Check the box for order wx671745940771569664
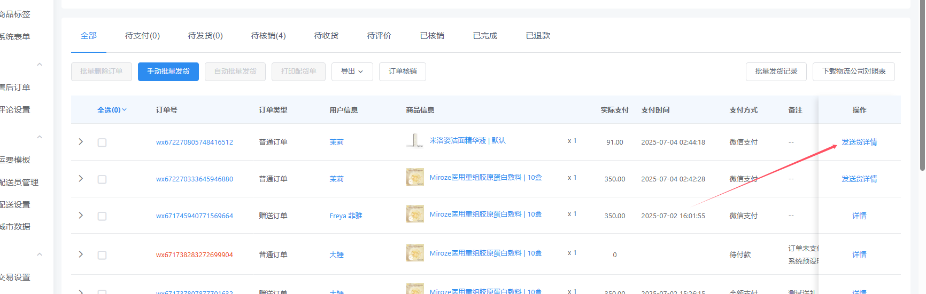 [102, 216]
